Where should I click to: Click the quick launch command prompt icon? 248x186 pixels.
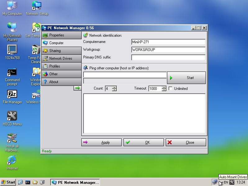point(28,182)
